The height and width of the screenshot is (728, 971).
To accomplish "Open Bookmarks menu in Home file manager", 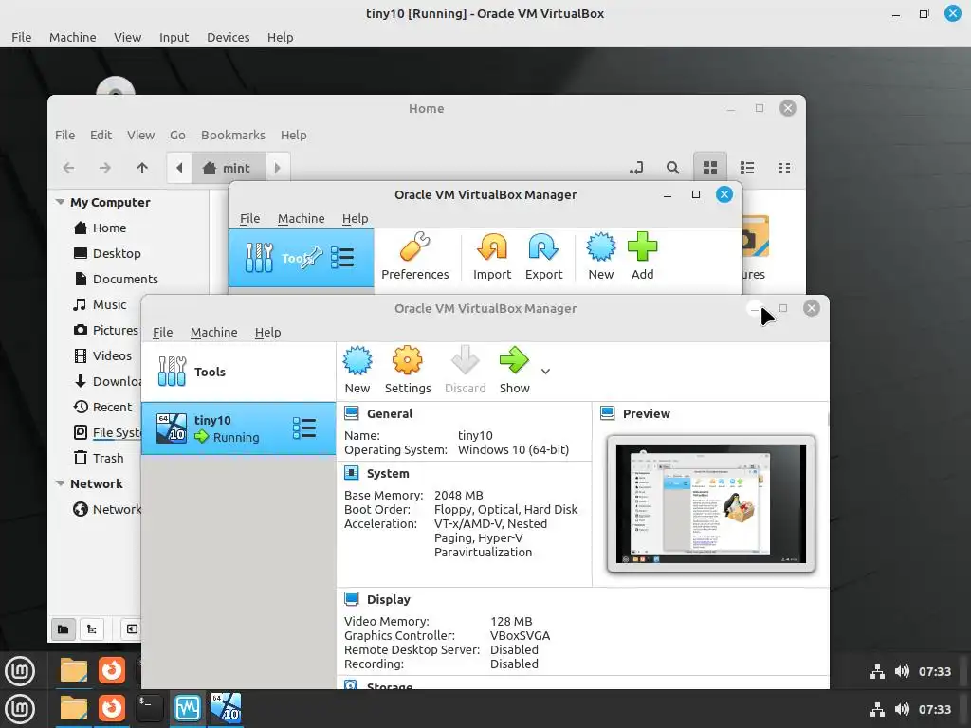I will pos(233,135).
